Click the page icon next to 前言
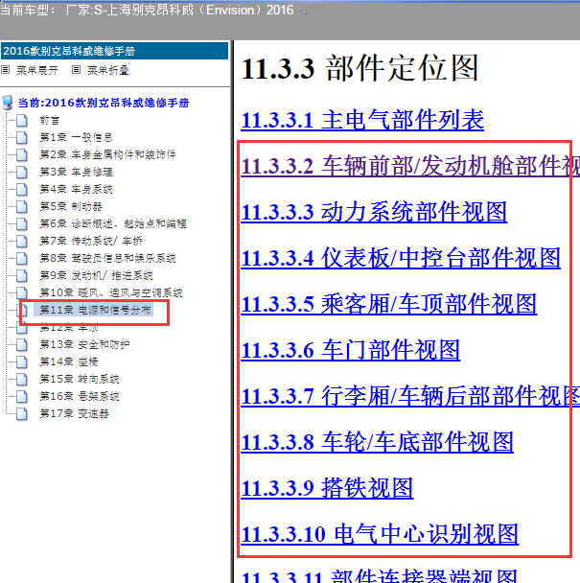This screenshot has height=583, width=580. (21, 121)
